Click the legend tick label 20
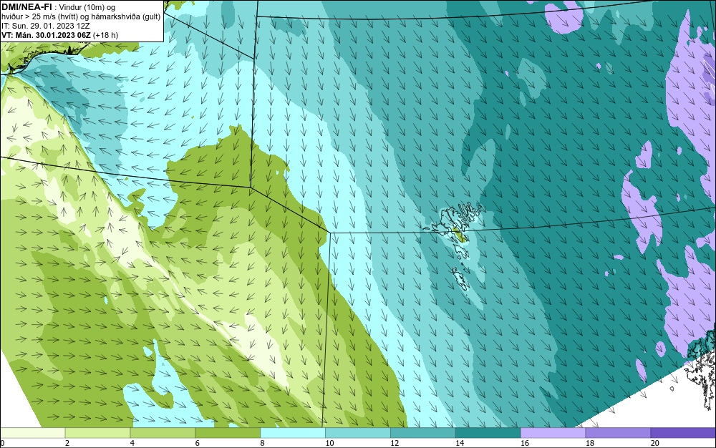716x448 pixels. (655, 443)
